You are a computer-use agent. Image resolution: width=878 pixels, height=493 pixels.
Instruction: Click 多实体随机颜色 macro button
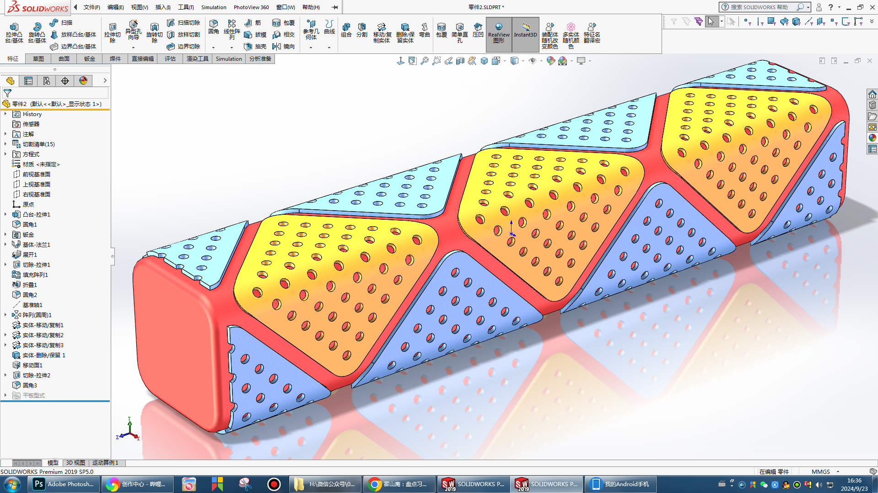pyautogui.click(x=571, y=36)
